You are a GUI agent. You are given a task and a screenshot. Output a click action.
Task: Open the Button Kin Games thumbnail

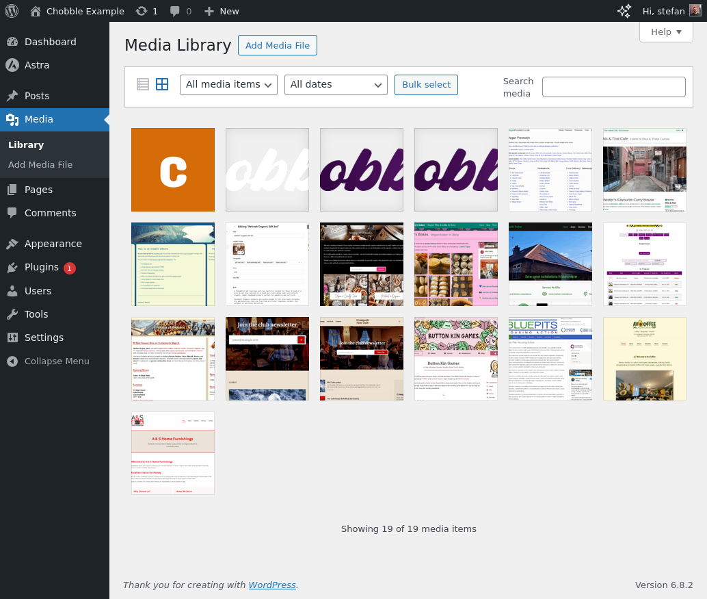(x=456, y=359)
